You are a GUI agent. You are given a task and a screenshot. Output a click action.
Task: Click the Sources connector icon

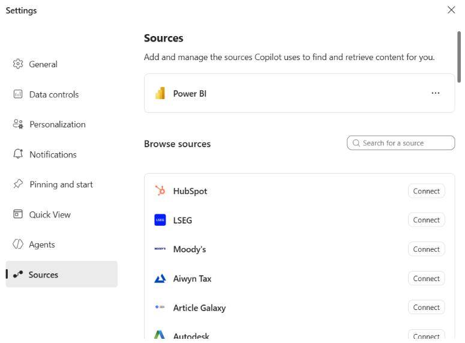(x=18, y=274)
